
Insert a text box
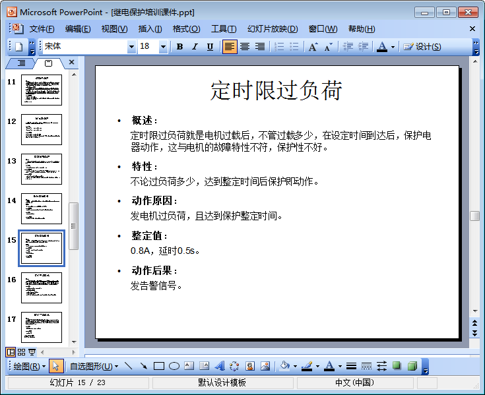click(x=189, y=366)
